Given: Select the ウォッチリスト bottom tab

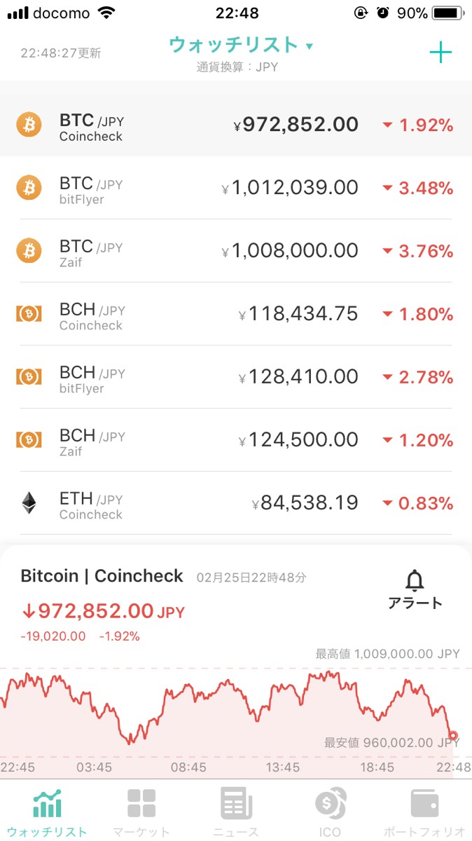Looking at the screenshot, I should coord(47,812).
